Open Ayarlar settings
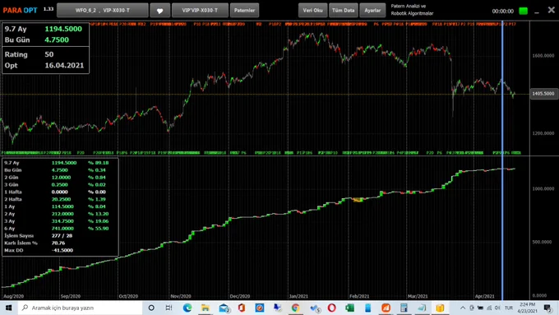Viewport: 559px width, 315px height. (372, 11)
